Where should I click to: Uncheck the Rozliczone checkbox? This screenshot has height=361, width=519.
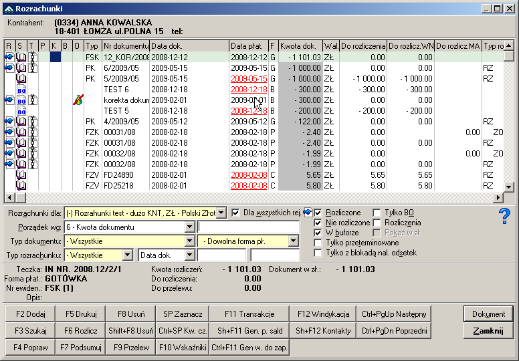318,213
